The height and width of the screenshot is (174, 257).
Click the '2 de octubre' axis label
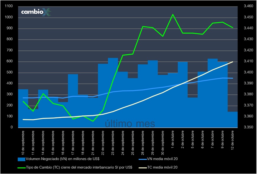tap(183, 139)
